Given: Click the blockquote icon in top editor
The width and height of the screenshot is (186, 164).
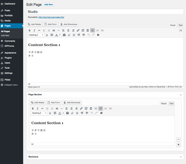Looking at the screenshot, I should point(54,30).
